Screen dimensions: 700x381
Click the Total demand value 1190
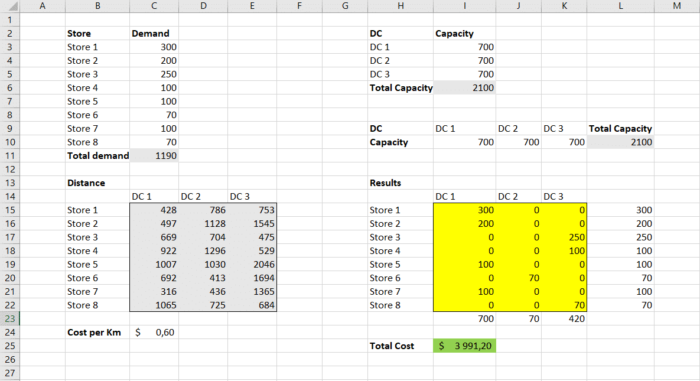[154, 156]
